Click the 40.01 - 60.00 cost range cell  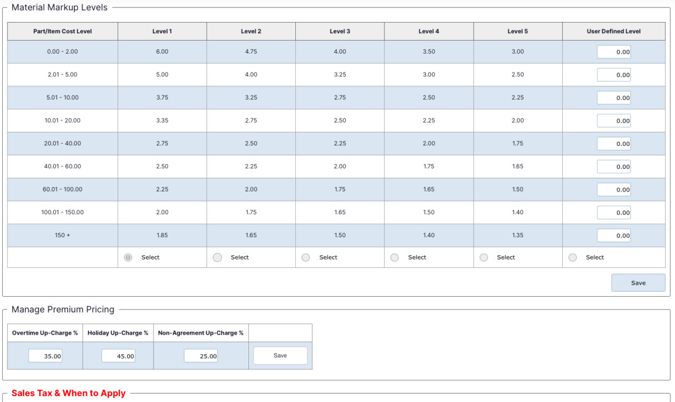[x=63, y=166]
